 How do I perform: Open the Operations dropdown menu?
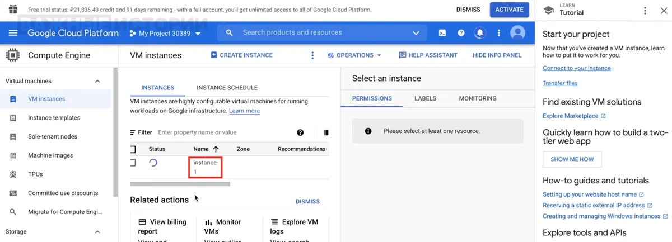click(x=354, y=55)
